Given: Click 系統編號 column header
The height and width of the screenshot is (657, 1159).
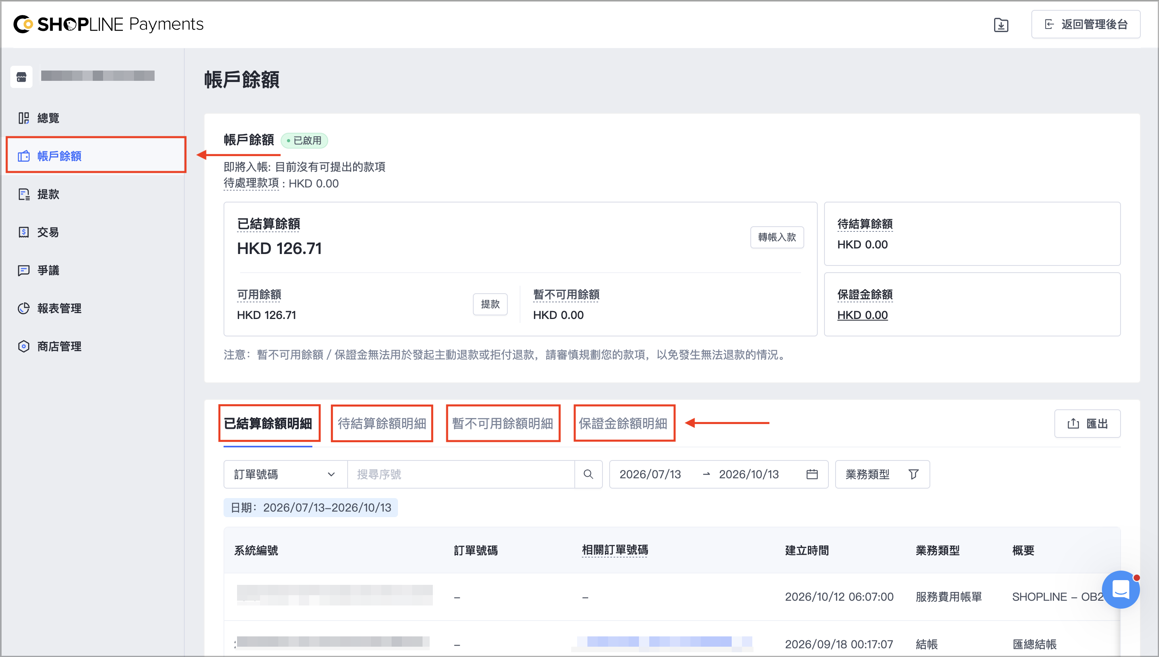Looking at the screenshot, I should (256, 550).
